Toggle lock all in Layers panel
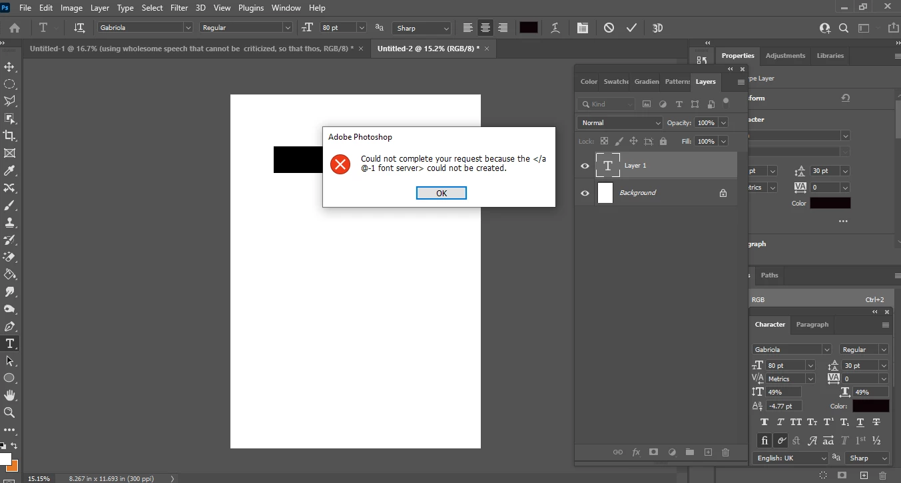This screenshot has width=901, height=483. coord(663,141)
